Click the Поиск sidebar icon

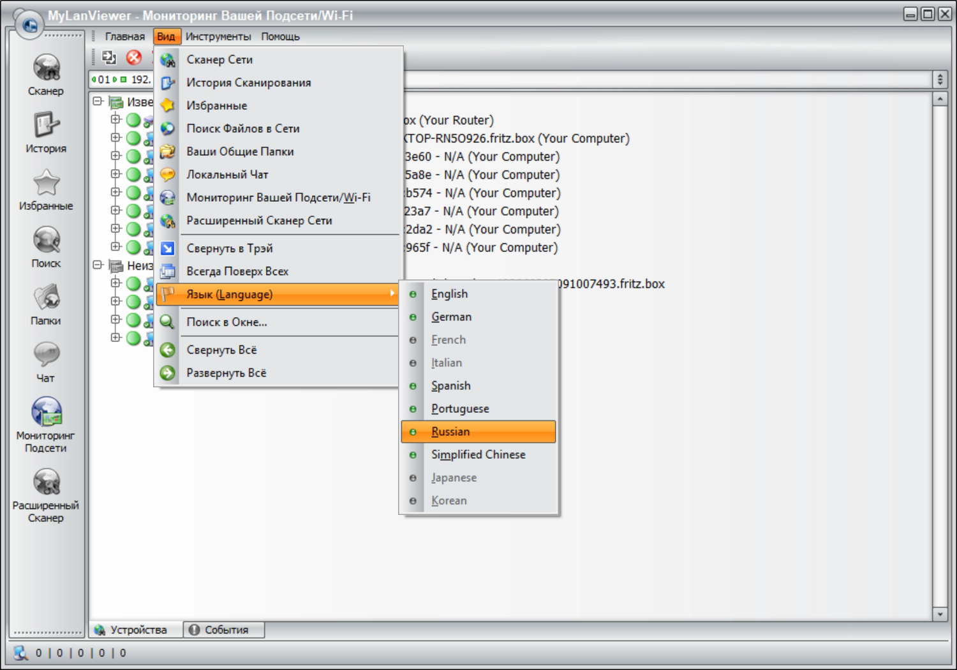pyautogui.click(x=46, y=241)
